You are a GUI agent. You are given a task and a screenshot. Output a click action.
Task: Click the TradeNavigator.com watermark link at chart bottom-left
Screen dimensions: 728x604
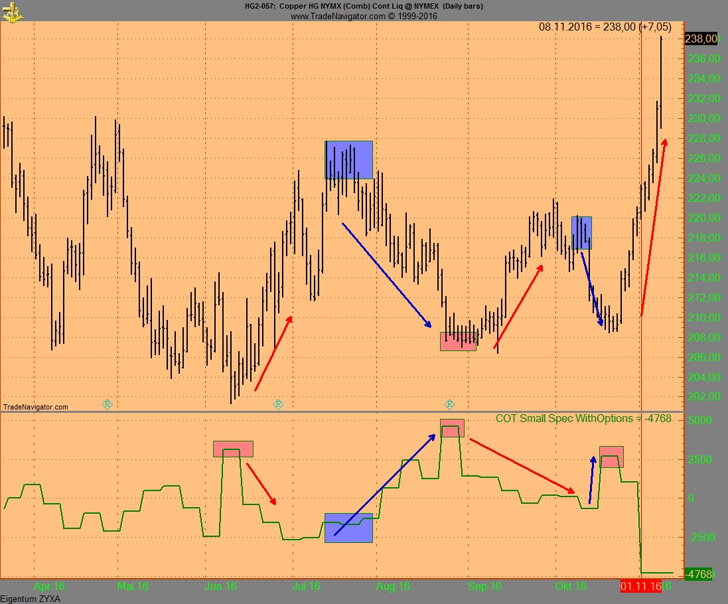[35, 407]
